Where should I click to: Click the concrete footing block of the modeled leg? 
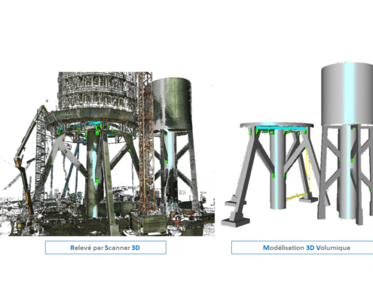pos(235,222)
